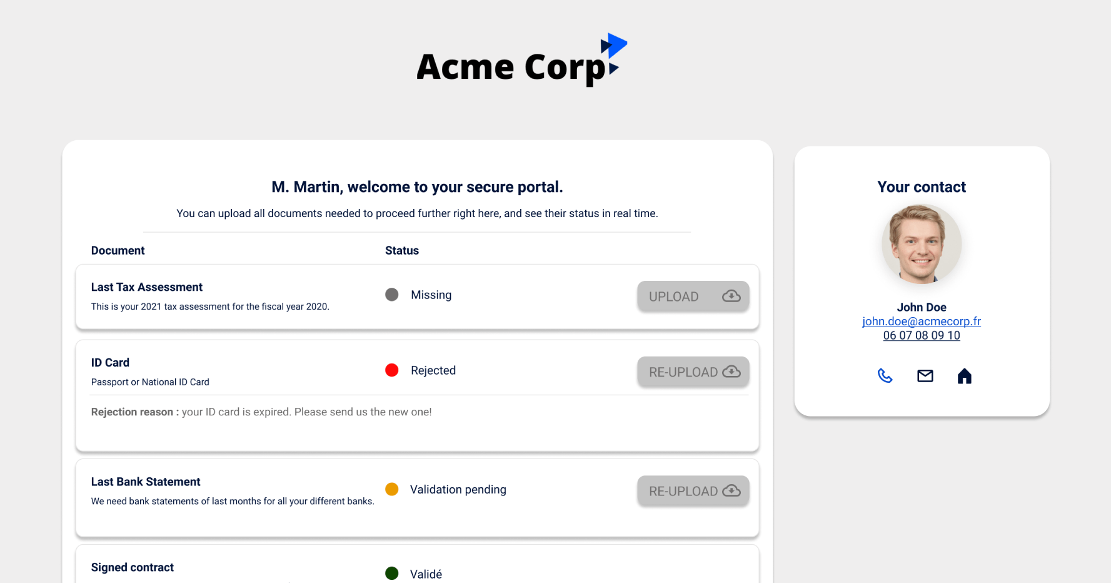This screenshot has width=1111, height=583.
Task: Click the gray Missing status dot
Action: (x=392, y=295)
